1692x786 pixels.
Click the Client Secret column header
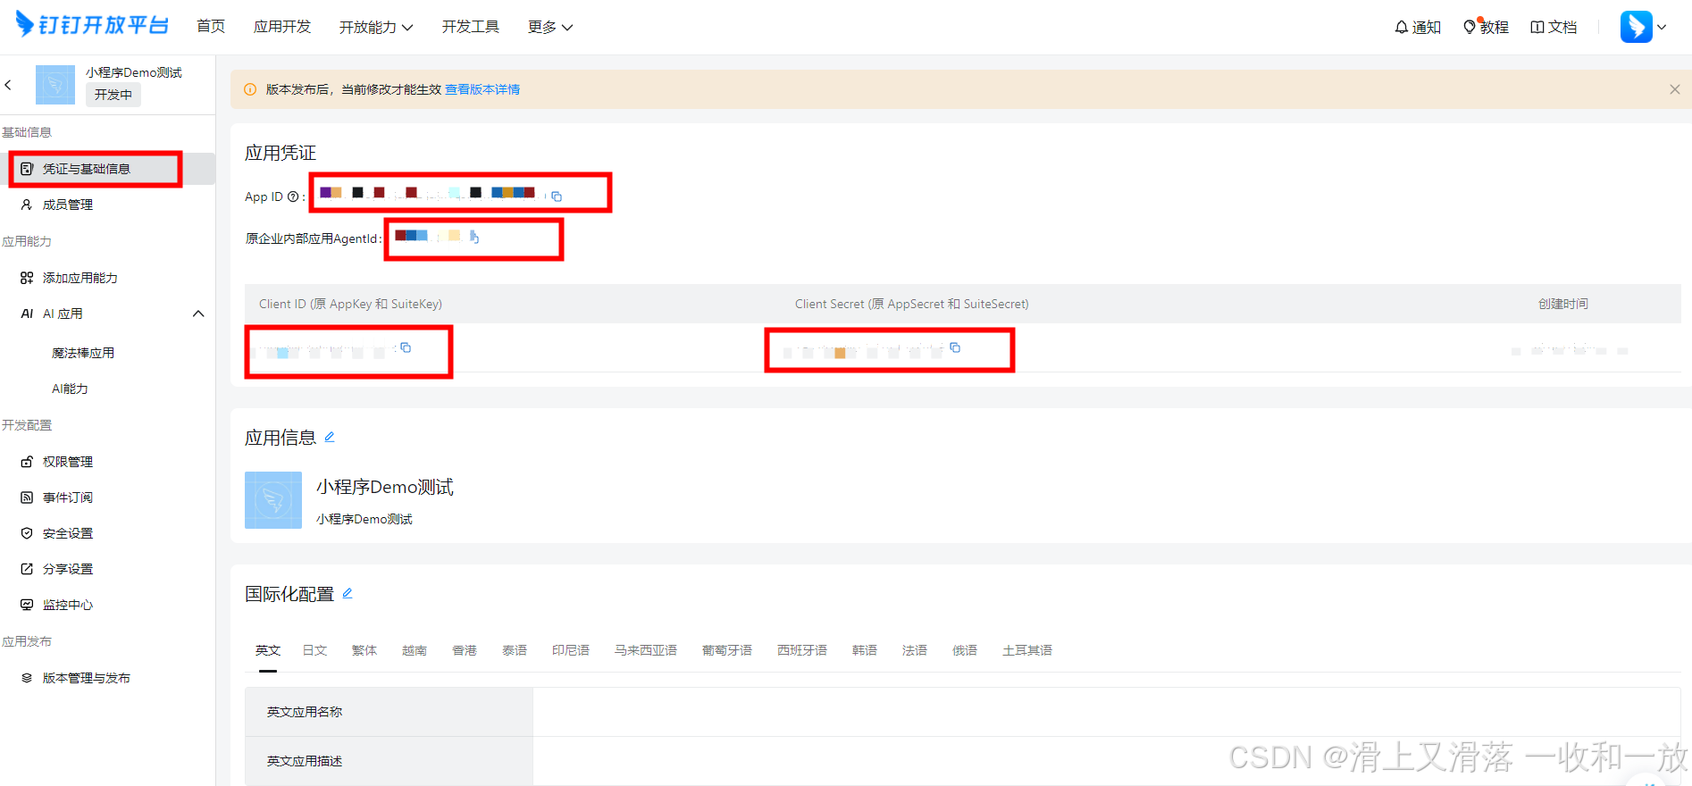(x=912, y=304)
